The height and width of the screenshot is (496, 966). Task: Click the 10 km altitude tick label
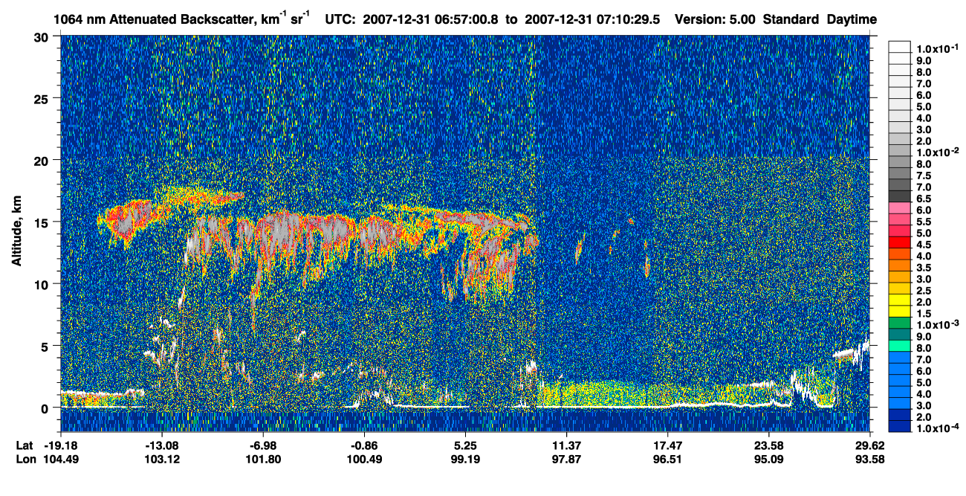pyautogui.click(x=42, y=284)
